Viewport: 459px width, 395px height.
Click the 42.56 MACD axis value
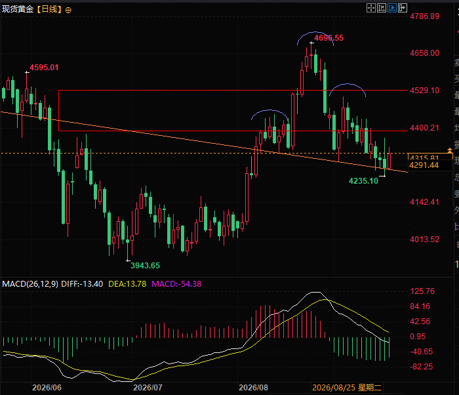click(420, 322)
